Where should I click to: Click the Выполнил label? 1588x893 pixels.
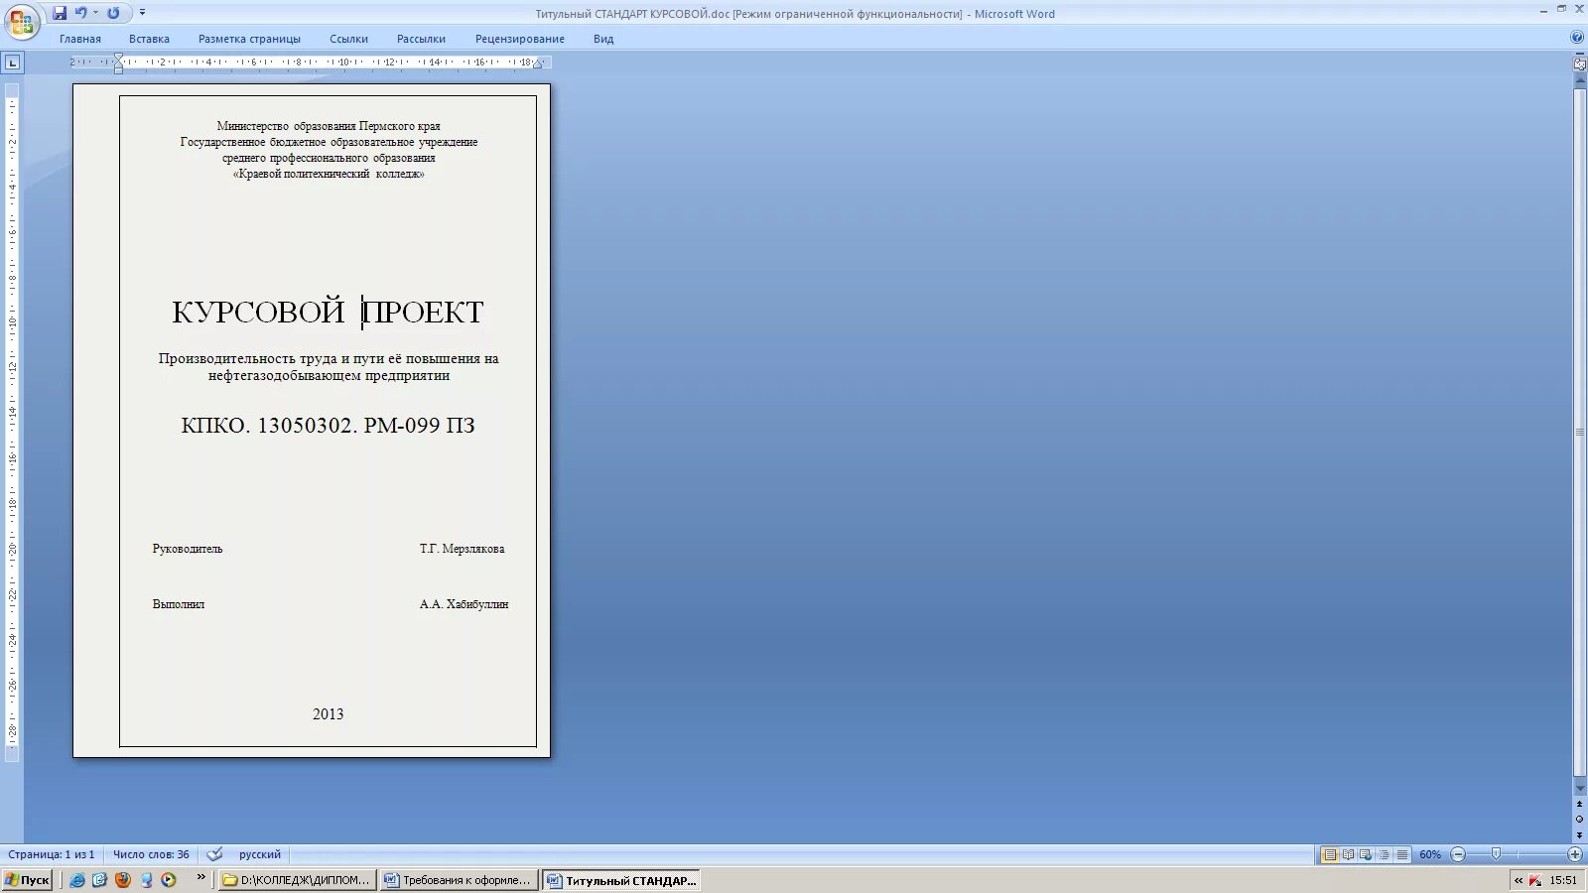click(179, 604)
